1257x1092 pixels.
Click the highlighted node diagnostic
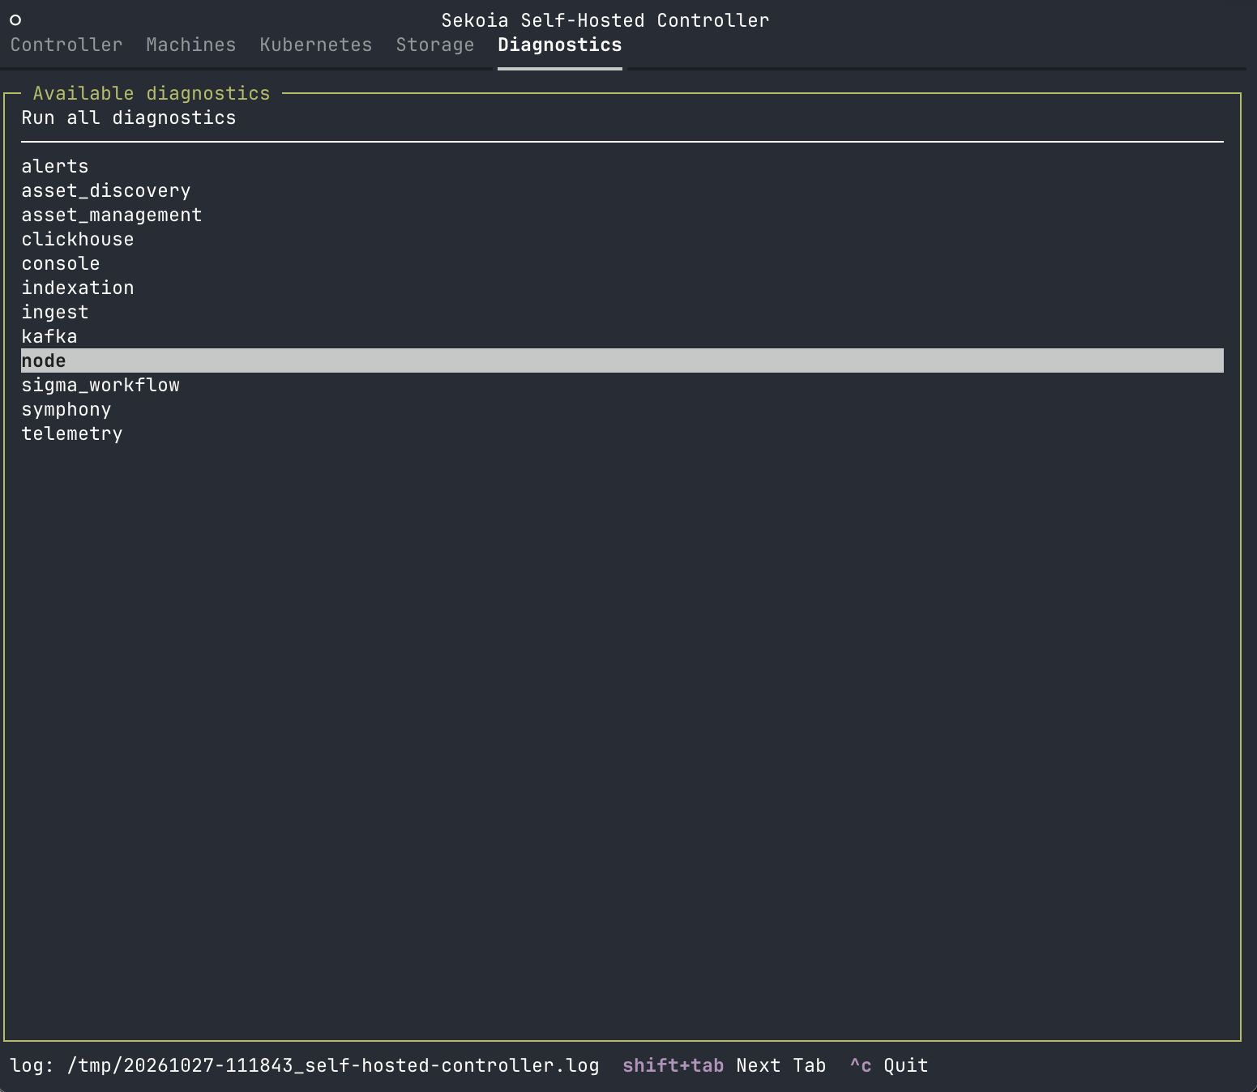(622, 360)
